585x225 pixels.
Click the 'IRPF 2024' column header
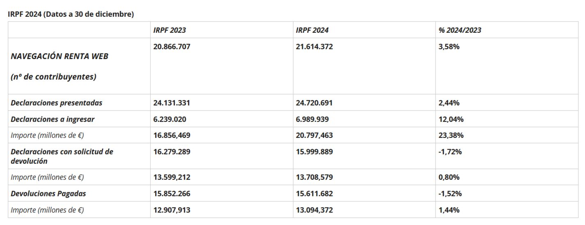(312, 30)
